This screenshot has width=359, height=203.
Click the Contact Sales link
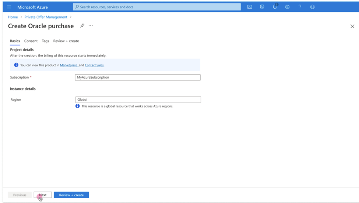tap(94, 65)
